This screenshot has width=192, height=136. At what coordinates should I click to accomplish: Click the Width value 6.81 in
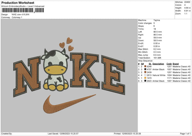pos(187,11)
